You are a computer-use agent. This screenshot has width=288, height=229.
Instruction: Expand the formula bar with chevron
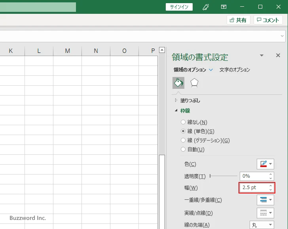[x=282, y=36]
